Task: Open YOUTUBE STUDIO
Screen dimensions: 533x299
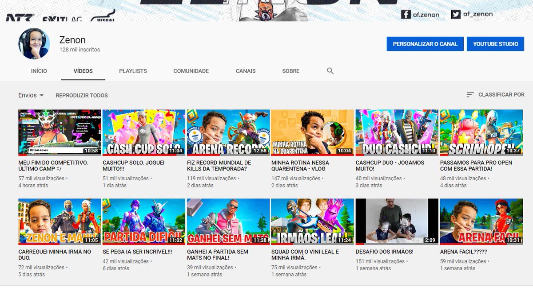Action: click(495, 44)
